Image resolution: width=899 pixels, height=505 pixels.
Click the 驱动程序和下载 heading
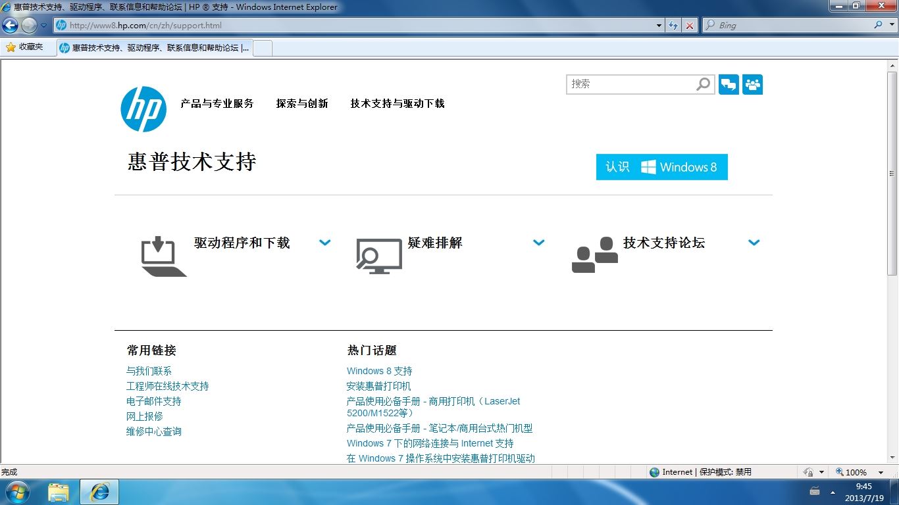click(x=242, y=243)
